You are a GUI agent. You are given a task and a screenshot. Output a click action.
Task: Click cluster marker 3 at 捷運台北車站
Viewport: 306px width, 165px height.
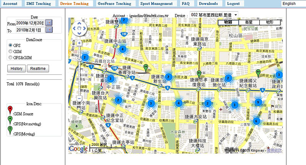pyautogui.click(x=111, y=78)
